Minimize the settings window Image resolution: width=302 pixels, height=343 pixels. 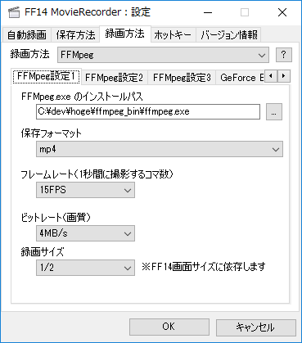208,12
